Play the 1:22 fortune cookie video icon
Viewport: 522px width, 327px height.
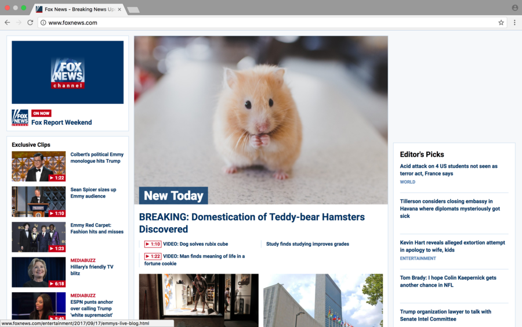click(x=153, y=256)
